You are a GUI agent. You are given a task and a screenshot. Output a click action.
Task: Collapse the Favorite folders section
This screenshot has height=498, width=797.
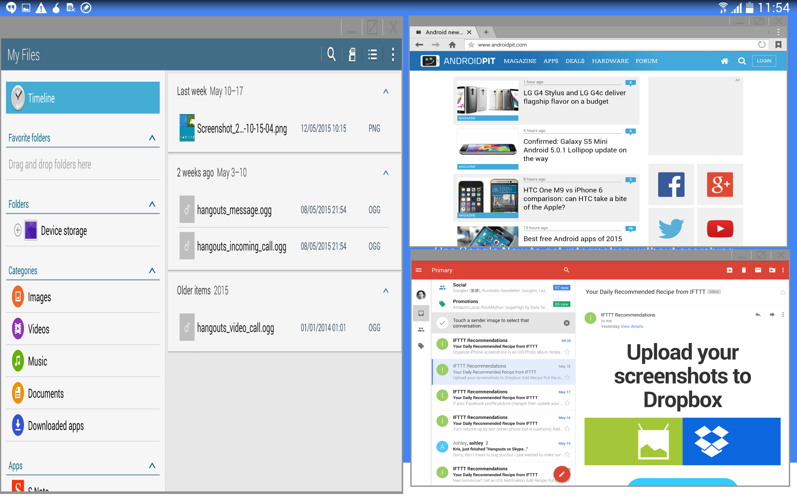(x=152, y=138)
